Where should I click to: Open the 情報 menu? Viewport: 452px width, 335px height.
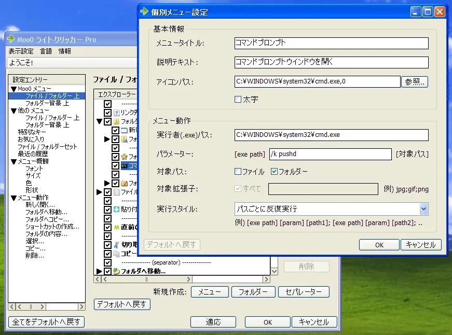coord(64,51)
